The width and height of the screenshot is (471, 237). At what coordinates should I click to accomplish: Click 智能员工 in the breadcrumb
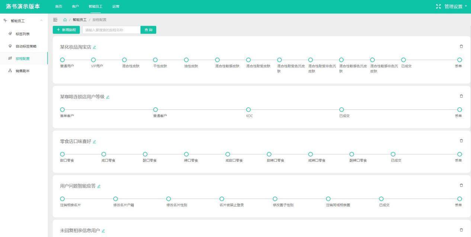[80, 20]
